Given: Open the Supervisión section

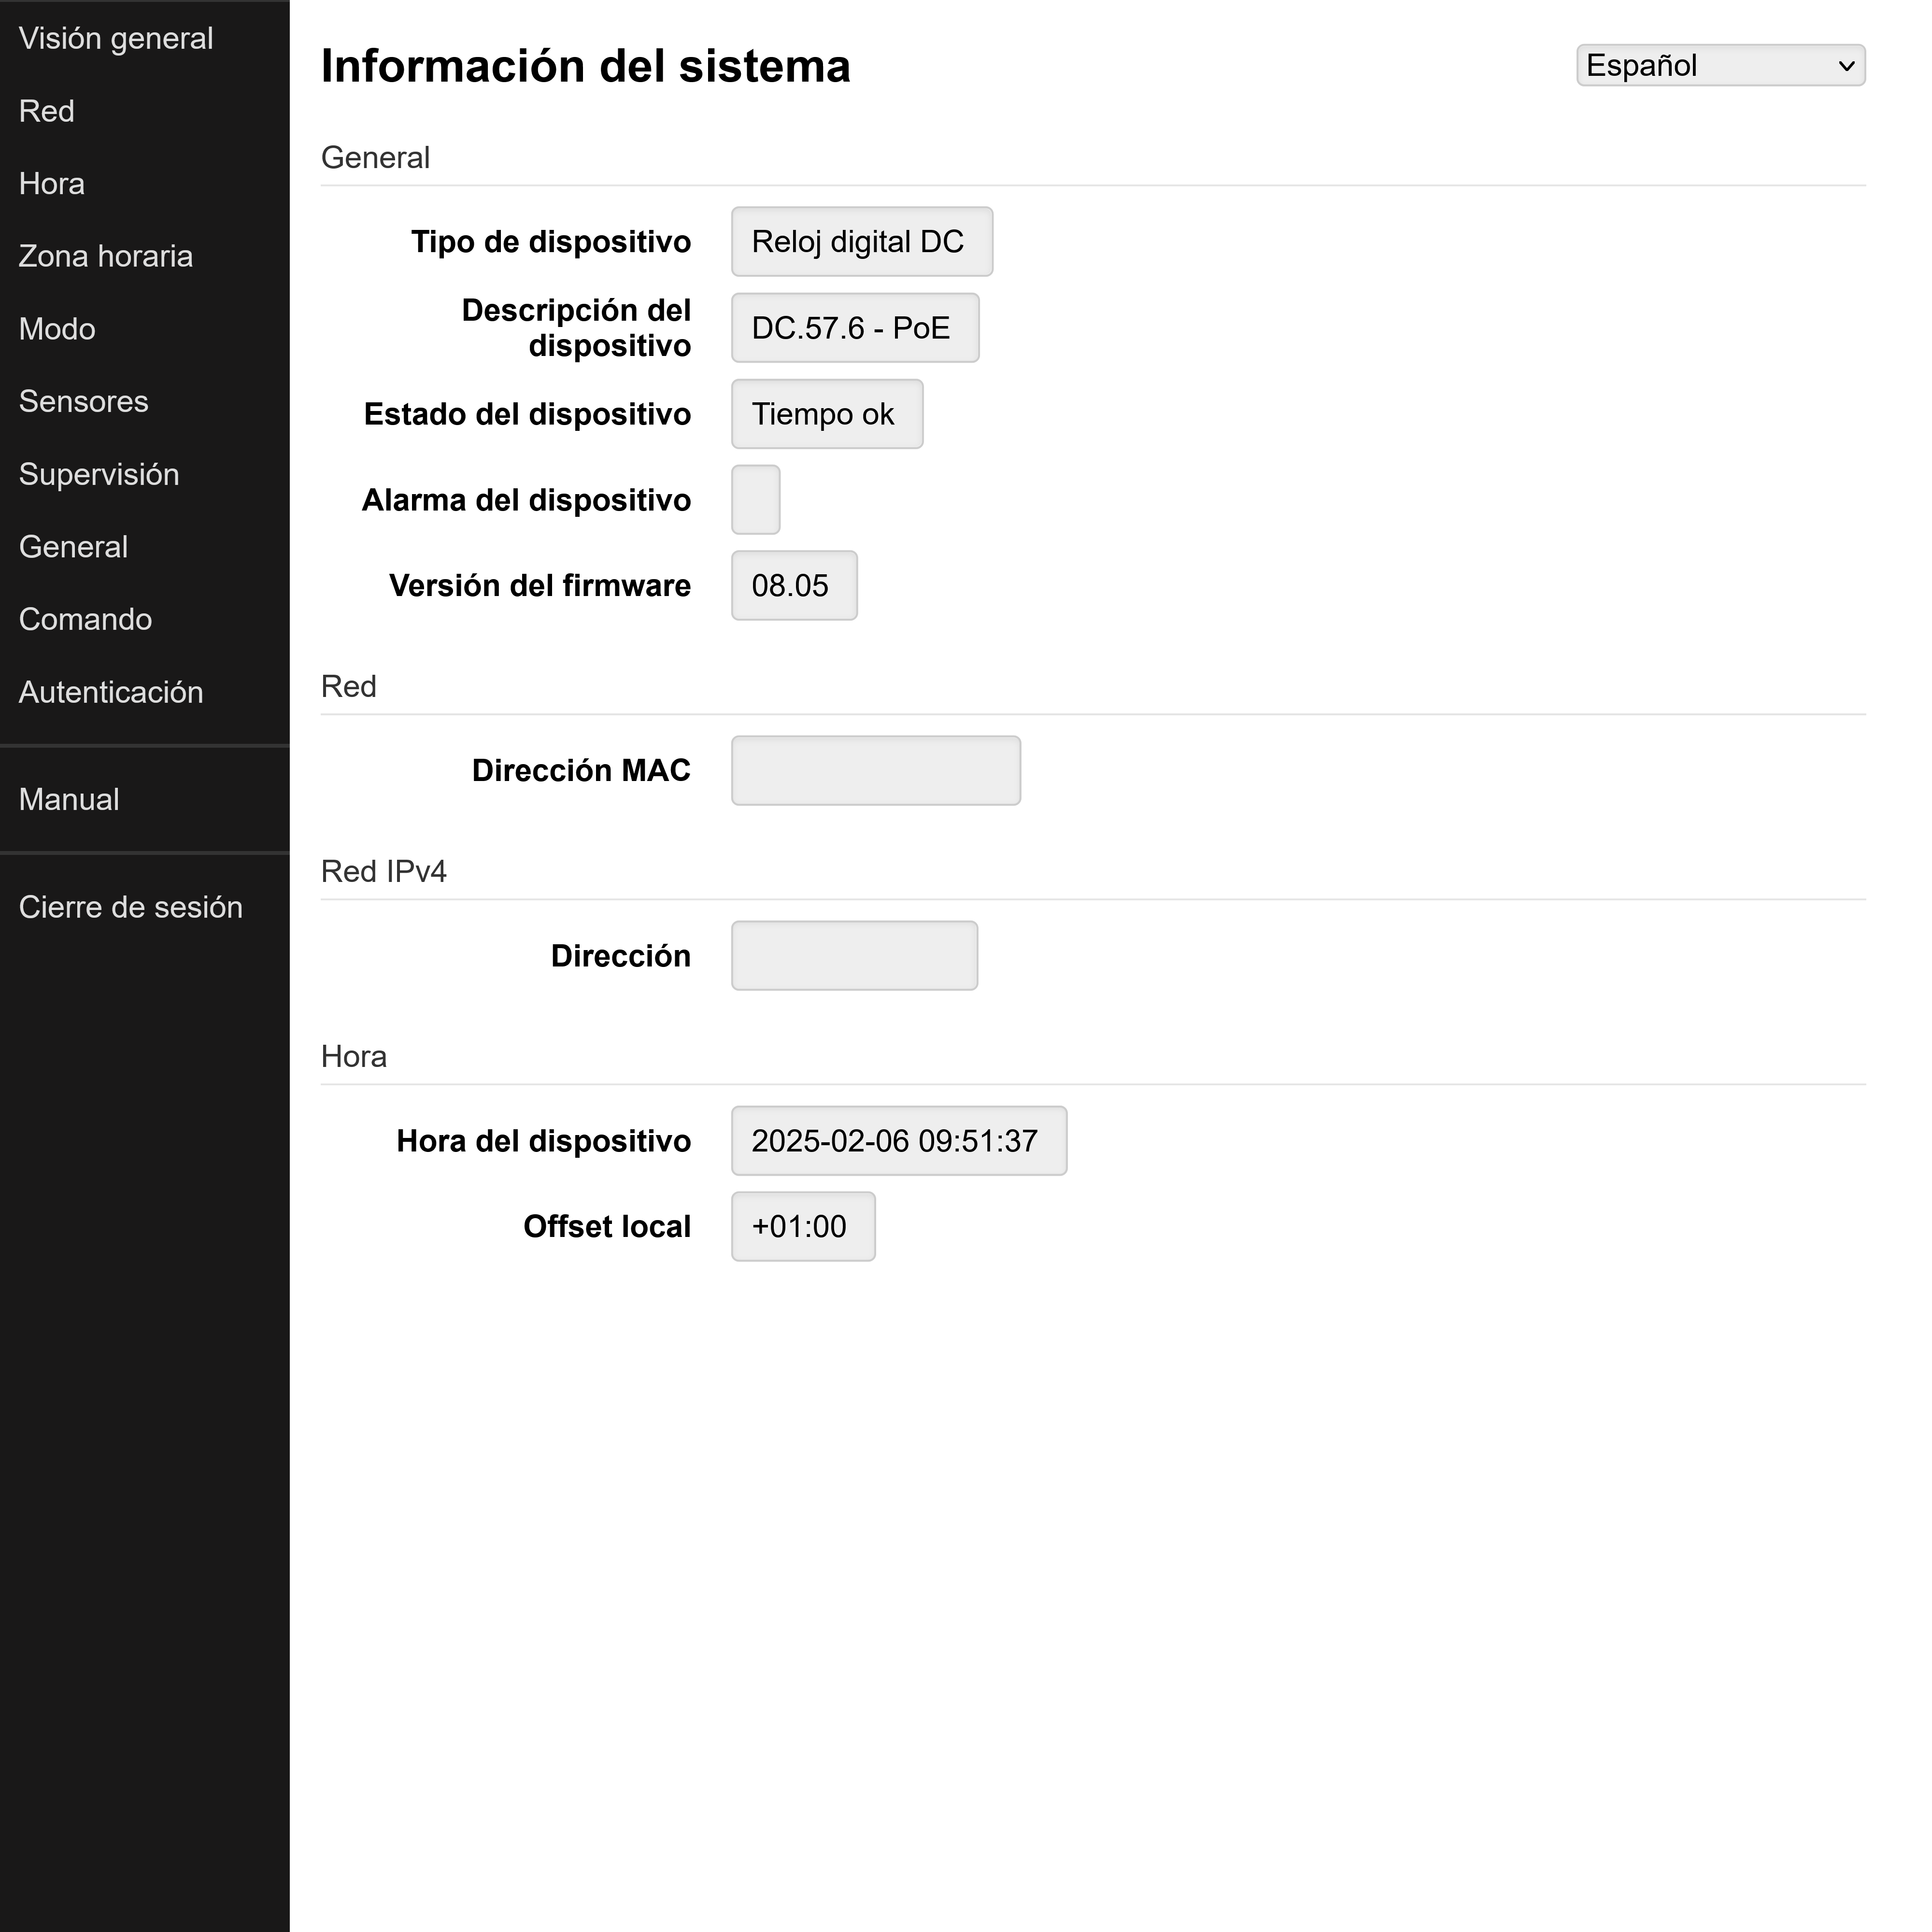Looking at the screenshot, I should point(99,474).
